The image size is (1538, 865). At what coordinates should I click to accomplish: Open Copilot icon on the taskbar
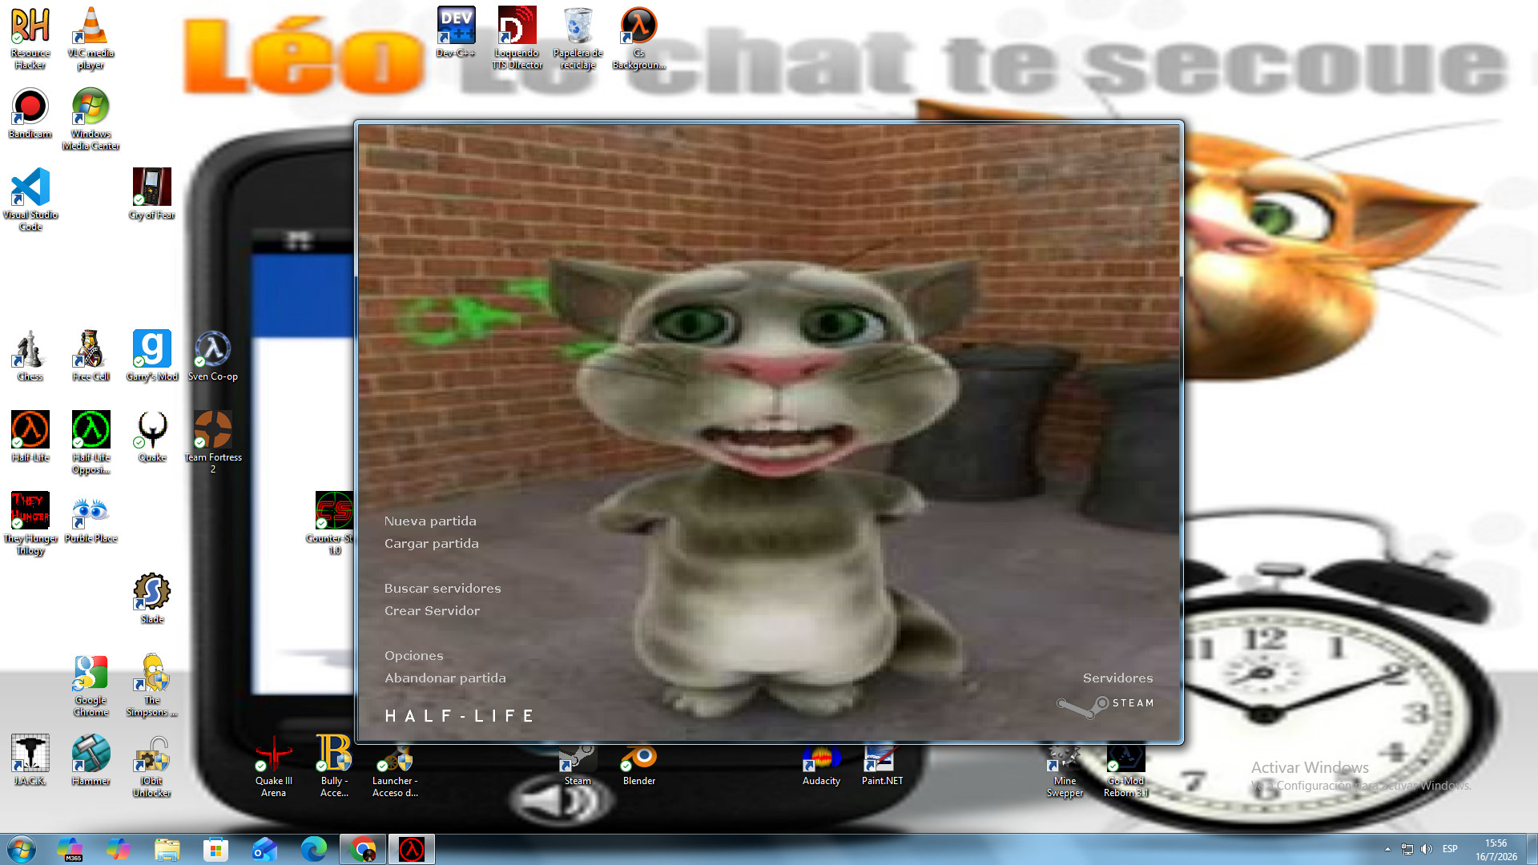coord(119,849)
